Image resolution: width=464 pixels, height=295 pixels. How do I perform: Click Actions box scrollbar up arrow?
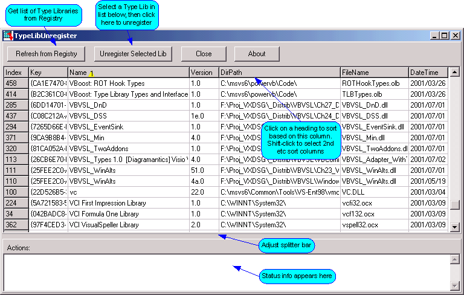[454, 259]
